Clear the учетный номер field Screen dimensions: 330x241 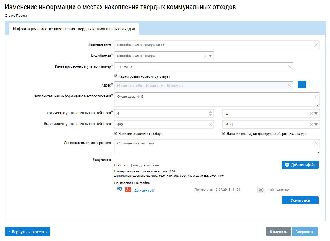pyautogui.click(x=289, y=67)
